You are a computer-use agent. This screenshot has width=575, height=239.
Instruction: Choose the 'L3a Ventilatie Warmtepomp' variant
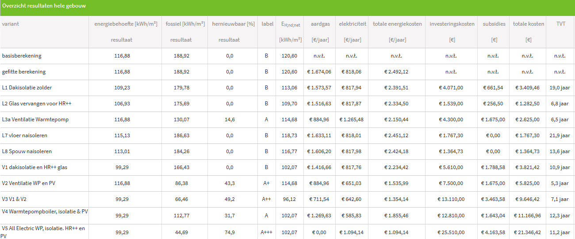click(35, 119)
